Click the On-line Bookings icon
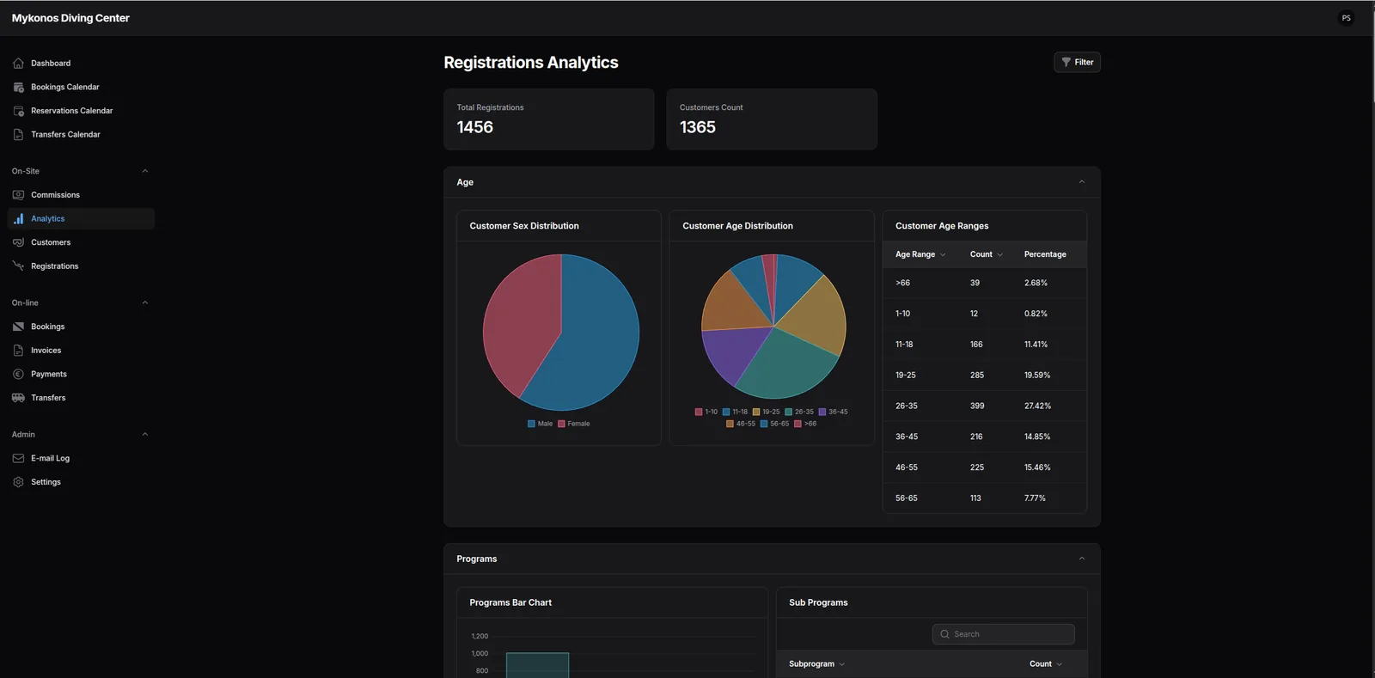This screenshot has height=678, width=1375. pyautogui.click(x=18, y=327)
